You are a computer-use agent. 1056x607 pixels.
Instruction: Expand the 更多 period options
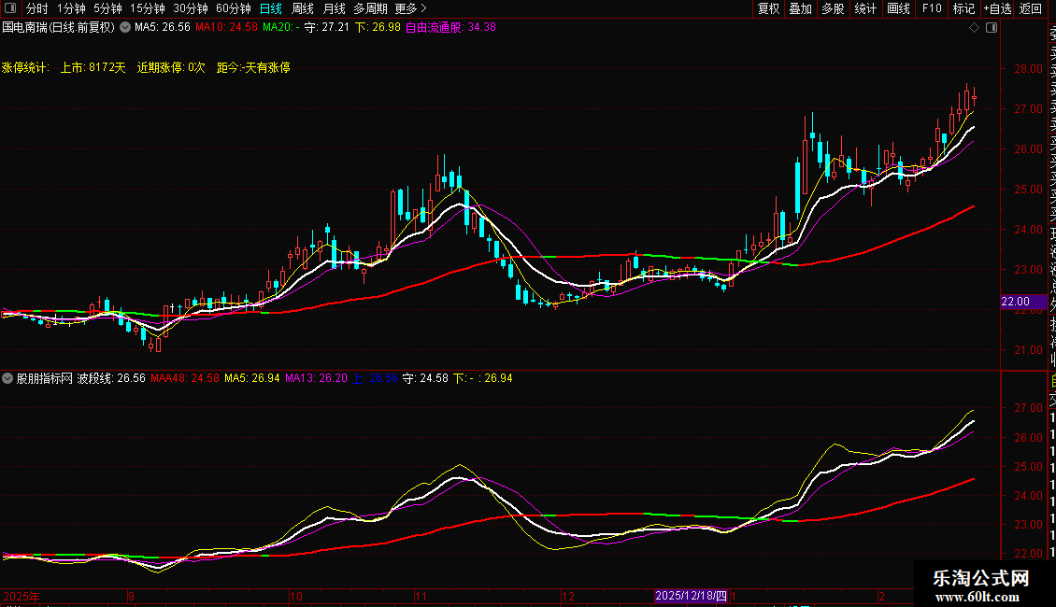pos(411,8)
